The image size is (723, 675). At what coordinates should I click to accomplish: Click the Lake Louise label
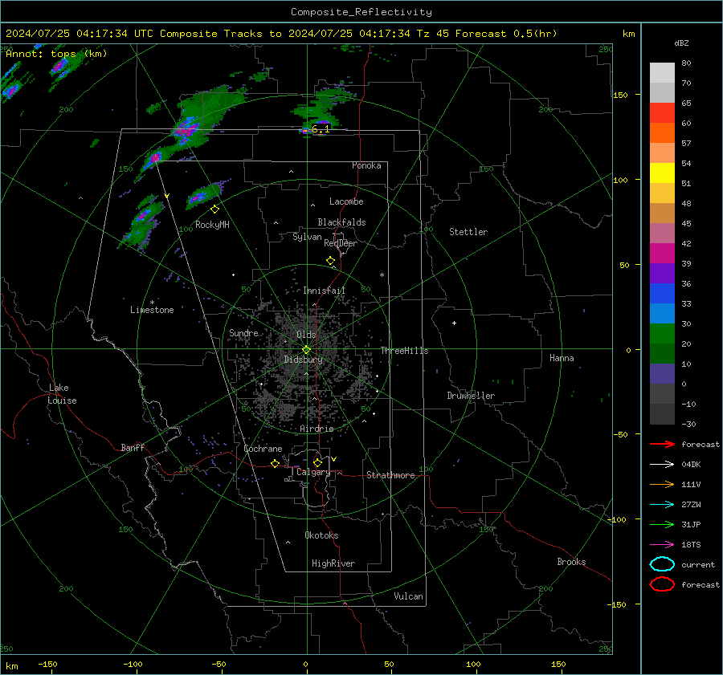click(x=63, y=394)
